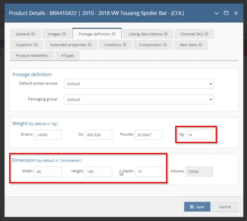Click the help icon on Listing descriptions tab

tap(166, 34)
